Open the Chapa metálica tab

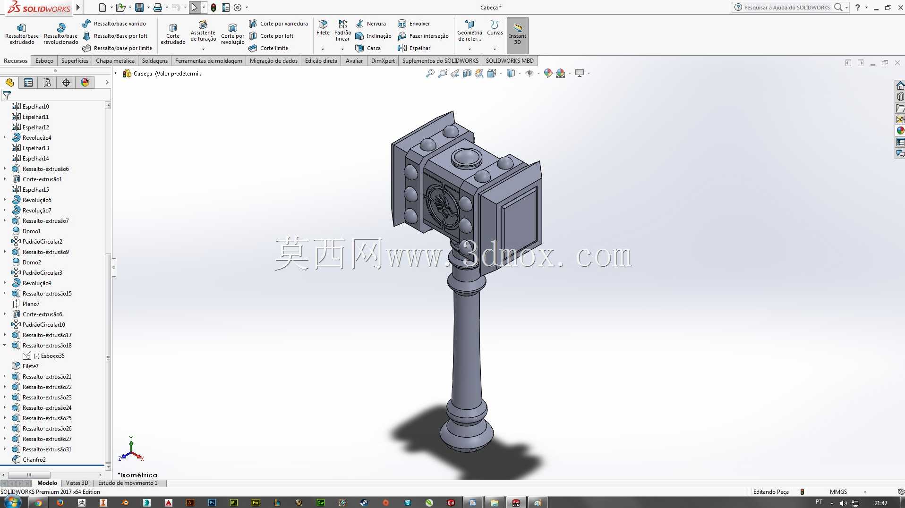(115, 61)
